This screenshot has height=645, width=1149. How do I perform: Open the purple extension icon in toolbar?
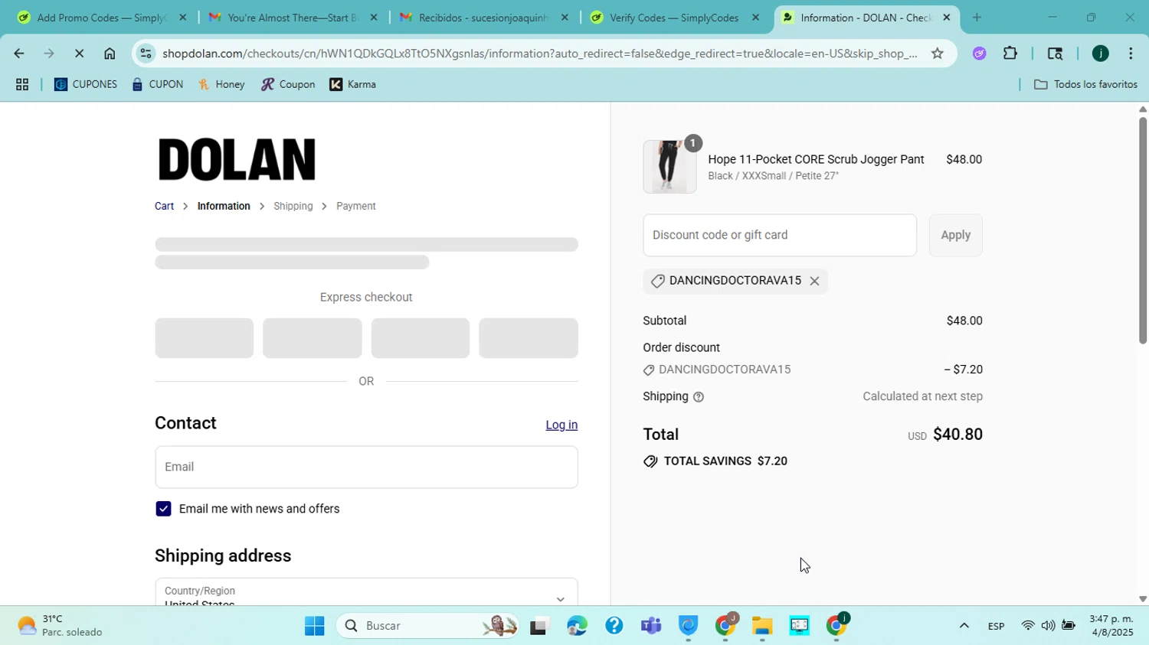[979, 54]
